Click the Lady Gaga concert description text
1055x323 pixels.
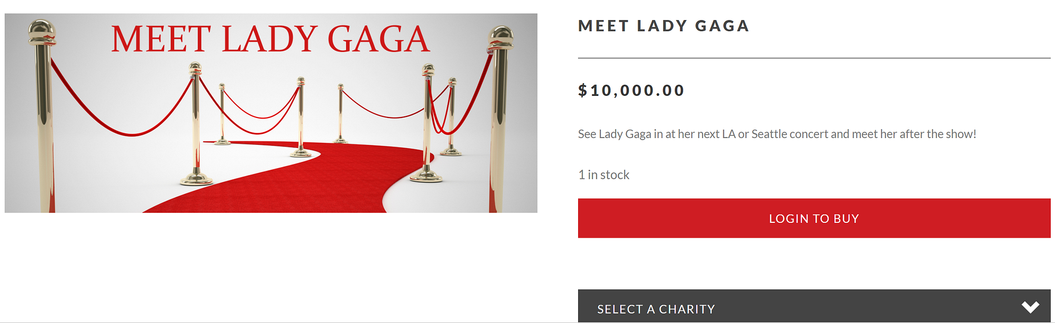pyautogui.click(x=776, y=134)
